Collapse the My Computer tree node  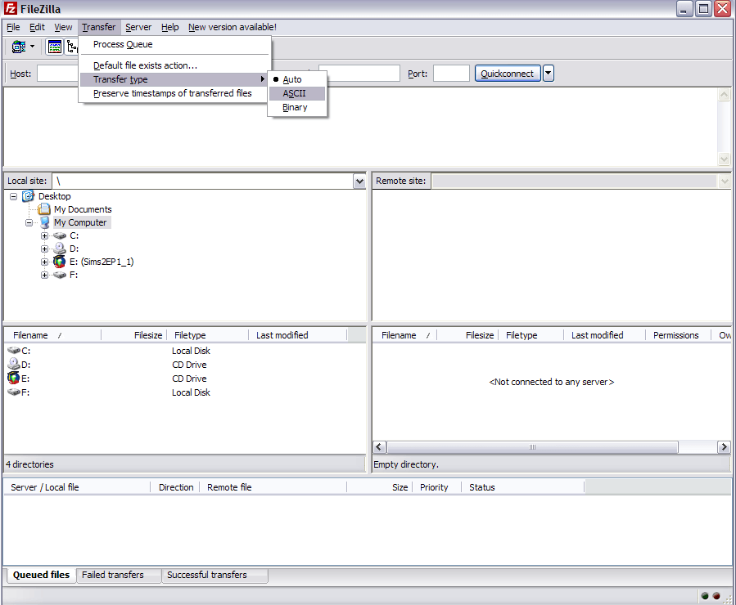click(x=29, y=222)
